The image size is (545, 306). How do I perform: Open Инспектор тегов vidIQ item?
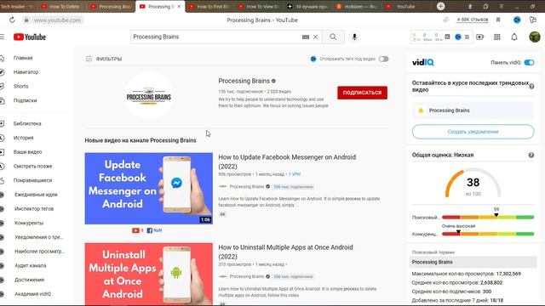34,209
